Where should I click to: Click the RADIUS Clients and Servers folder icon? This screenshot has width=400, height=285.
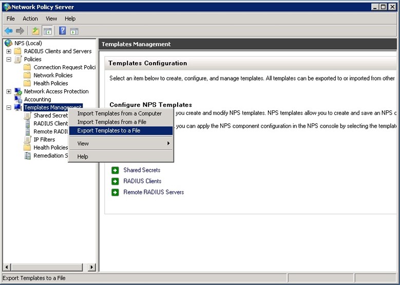(x=17, y=51)
